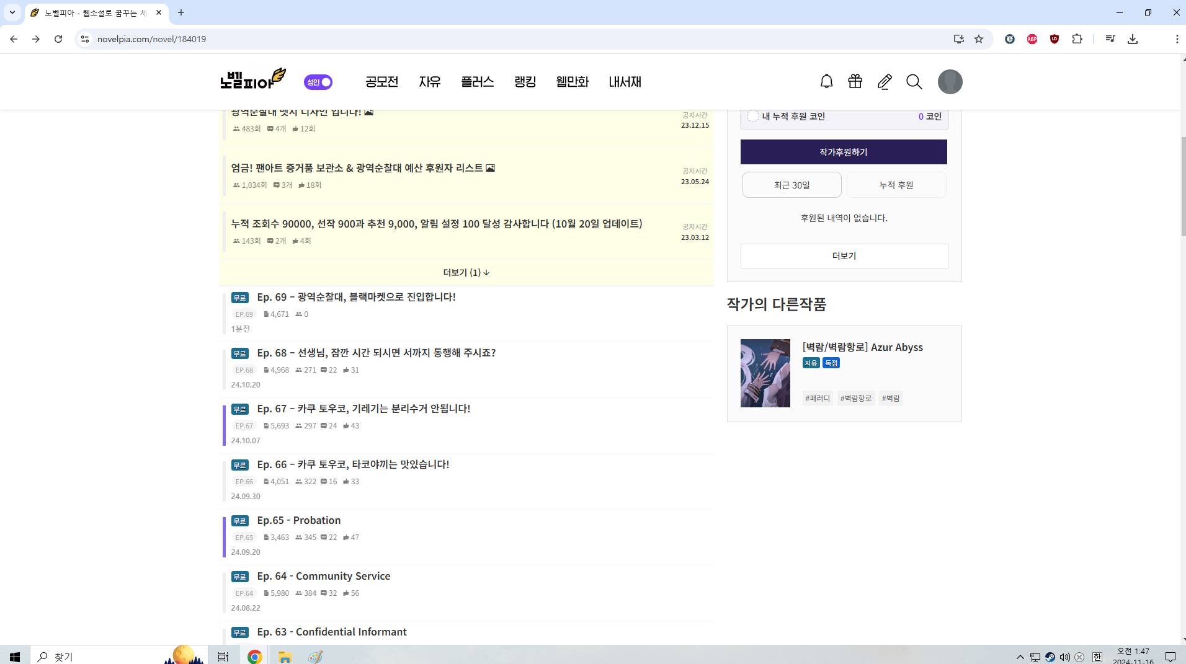Click the 작가후원하기 button
1186x664 pixels.
click(x=844, y=152)
